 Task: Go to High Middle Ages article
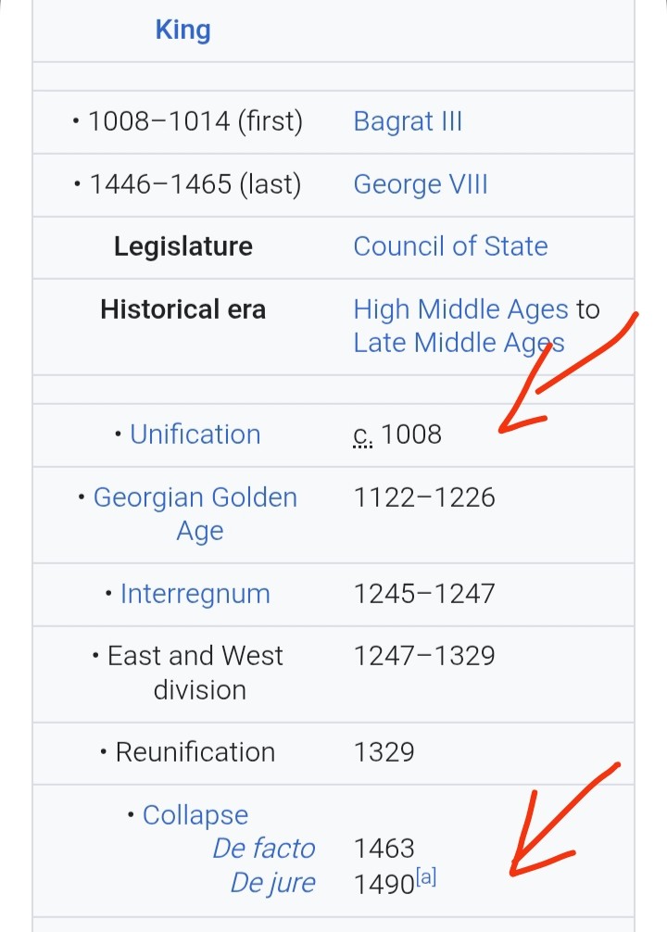pos(460,309)
